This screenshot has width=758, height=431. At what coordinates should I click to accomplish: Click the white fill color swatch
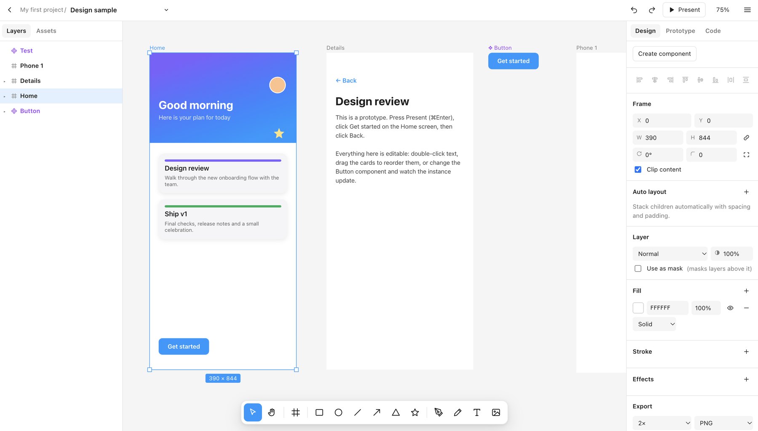point(638,308)
